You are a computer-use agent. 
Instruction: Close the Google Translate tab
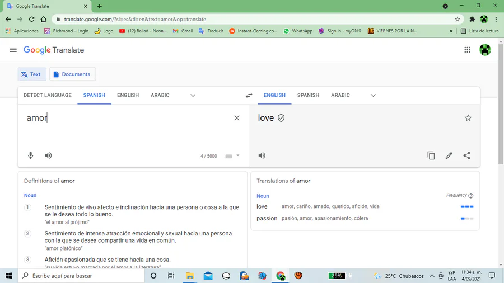pos(86,6)
